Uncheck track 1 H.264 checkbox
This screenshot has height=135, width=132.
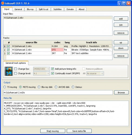point(8,46)
